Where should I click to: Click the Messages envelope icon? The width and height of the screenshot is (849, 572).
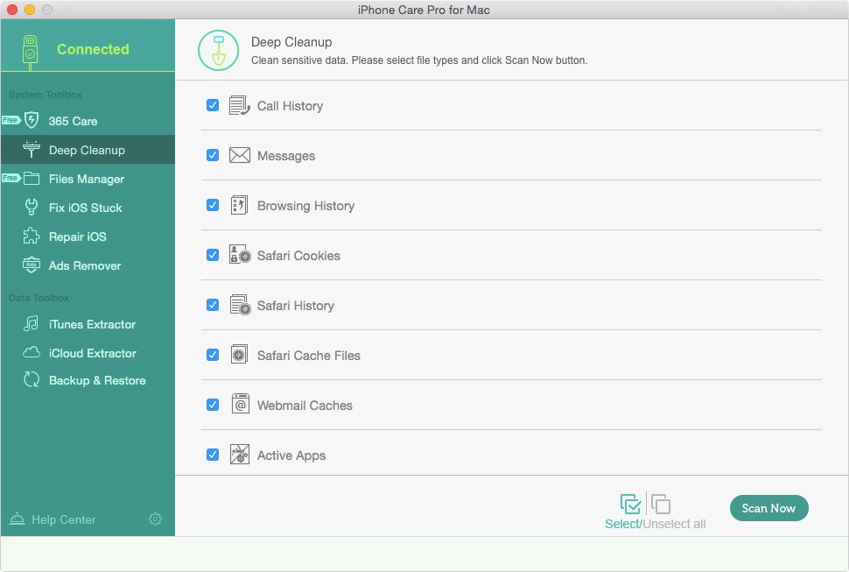(239, 155)
